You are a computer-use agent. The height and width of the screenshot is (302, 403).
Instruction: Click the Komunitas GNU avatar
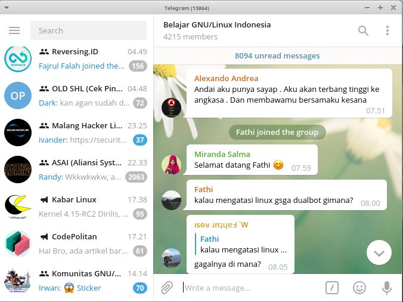(18, 281)
